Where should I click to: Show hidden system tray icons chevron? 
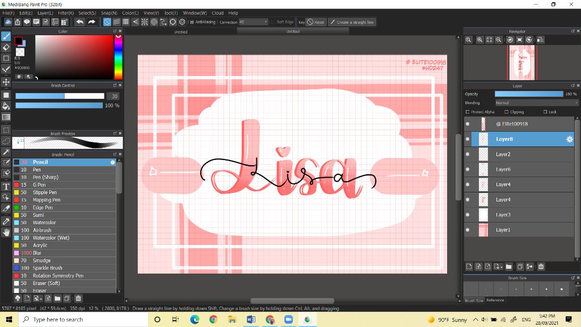(475, 320)
